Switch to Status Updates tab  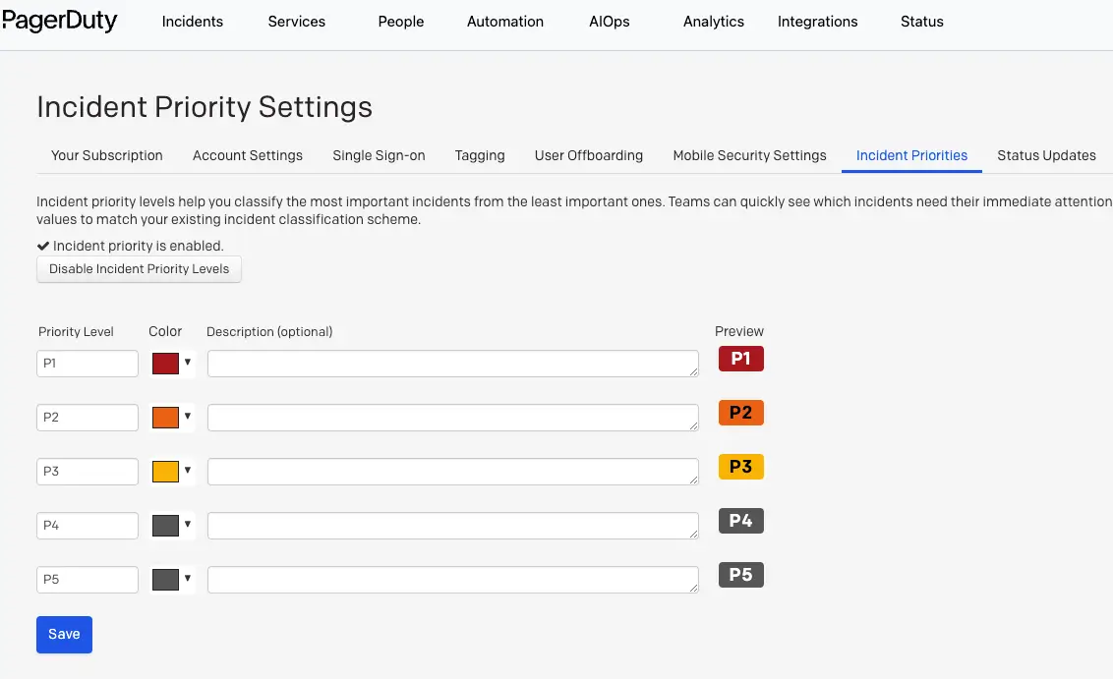[x=1046, y=155]
